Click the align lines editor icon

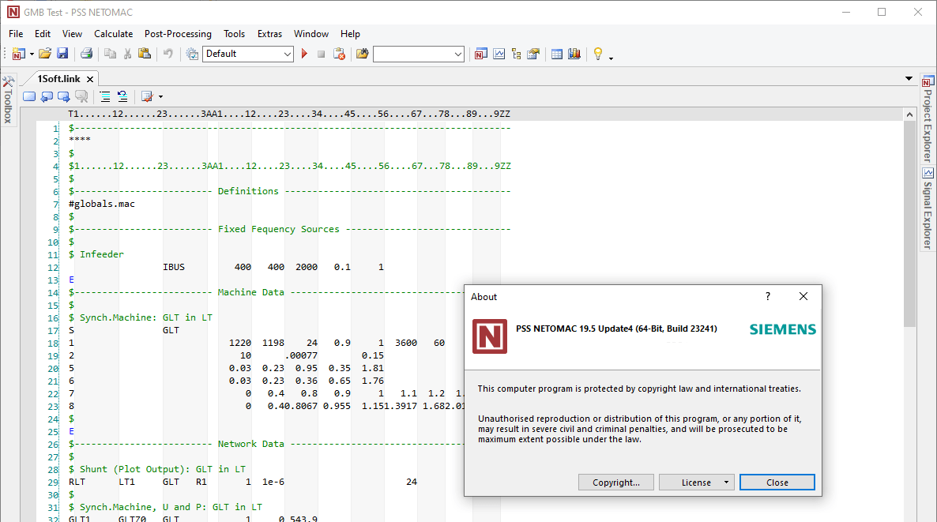coord(104,96)
